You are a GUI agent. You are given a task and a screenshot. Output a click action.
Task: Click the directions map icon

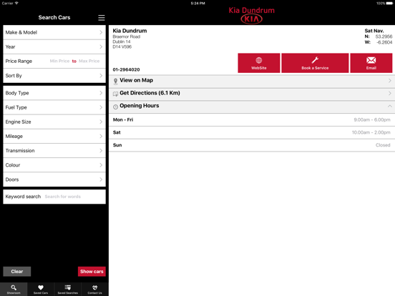[x=115, y=94]
